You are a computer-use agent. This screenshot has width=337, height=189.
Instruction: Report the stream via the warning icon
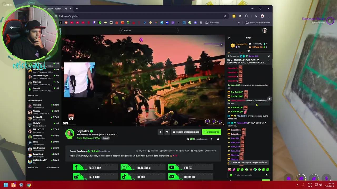click(218, 139)
